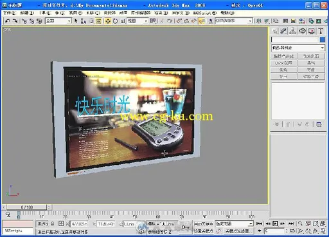Toggle the Show End Result icon
The height and width of the screenshot is (237, 329).
click(x=289, y=124)
